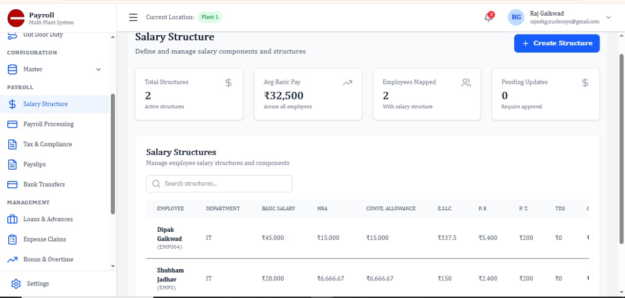The height and width of the screenshot is (298, 625).
Task: Expand the Master menu chevron
Action: pyautogui.click(x=98, y=69)
